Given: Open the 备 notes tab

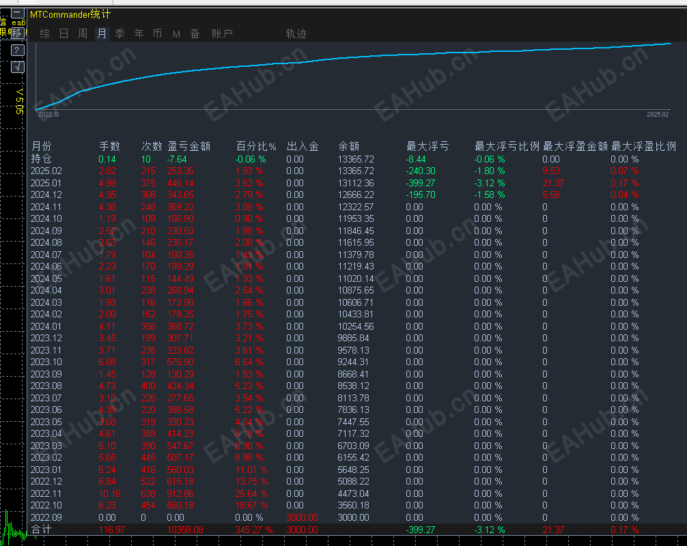Looking at the screenshot, I should (x=195, y=33).
